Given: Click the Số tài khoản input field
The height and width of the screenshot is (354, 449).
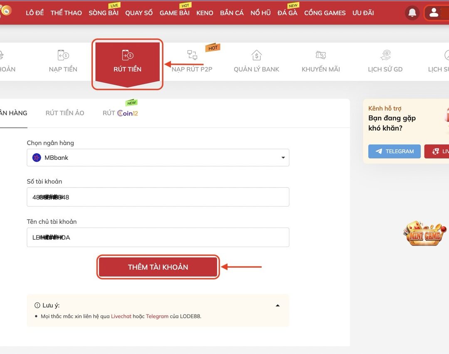Looking at the screenshot, I should (158, 197).
